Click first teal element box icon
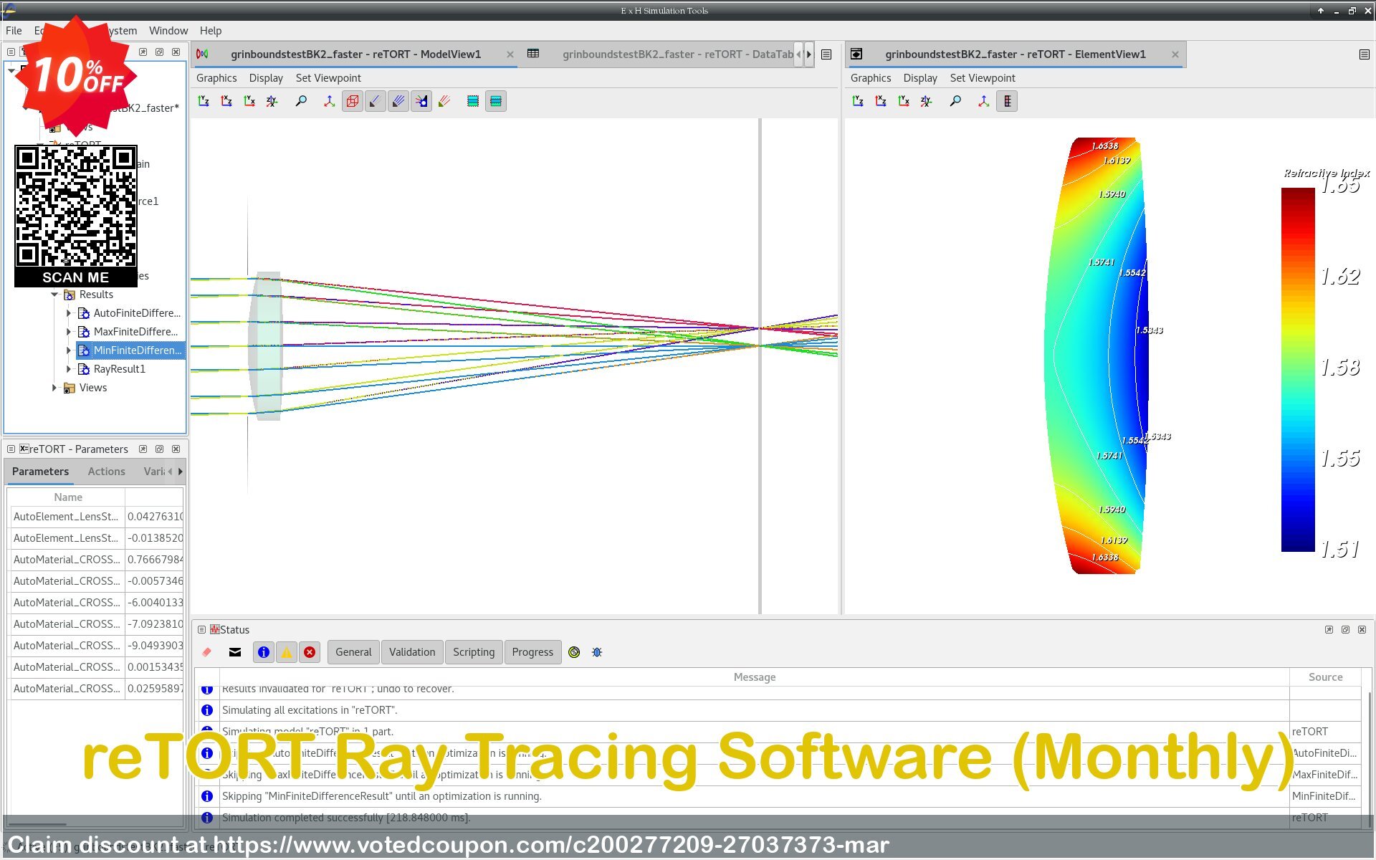1376x860 pixels. (473, 101)
